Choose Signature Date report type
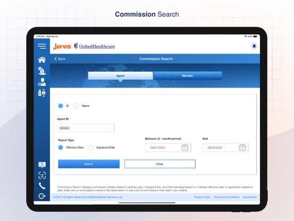The width and height of the screenshot is (294, 221). click(91, 147)
